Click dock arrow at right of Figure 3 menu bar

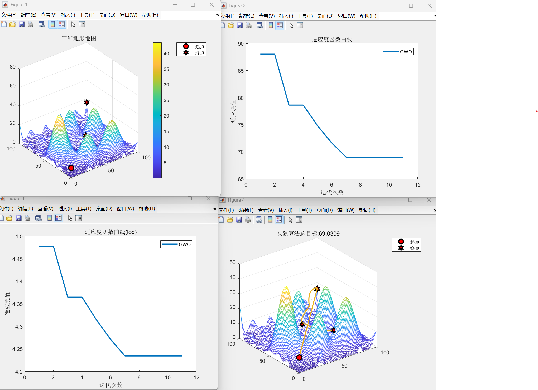coord(214,209)
